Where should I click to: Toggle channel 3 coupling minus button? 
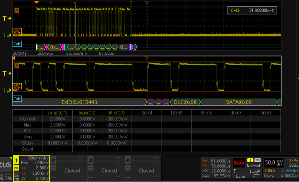tap(91, 168)
